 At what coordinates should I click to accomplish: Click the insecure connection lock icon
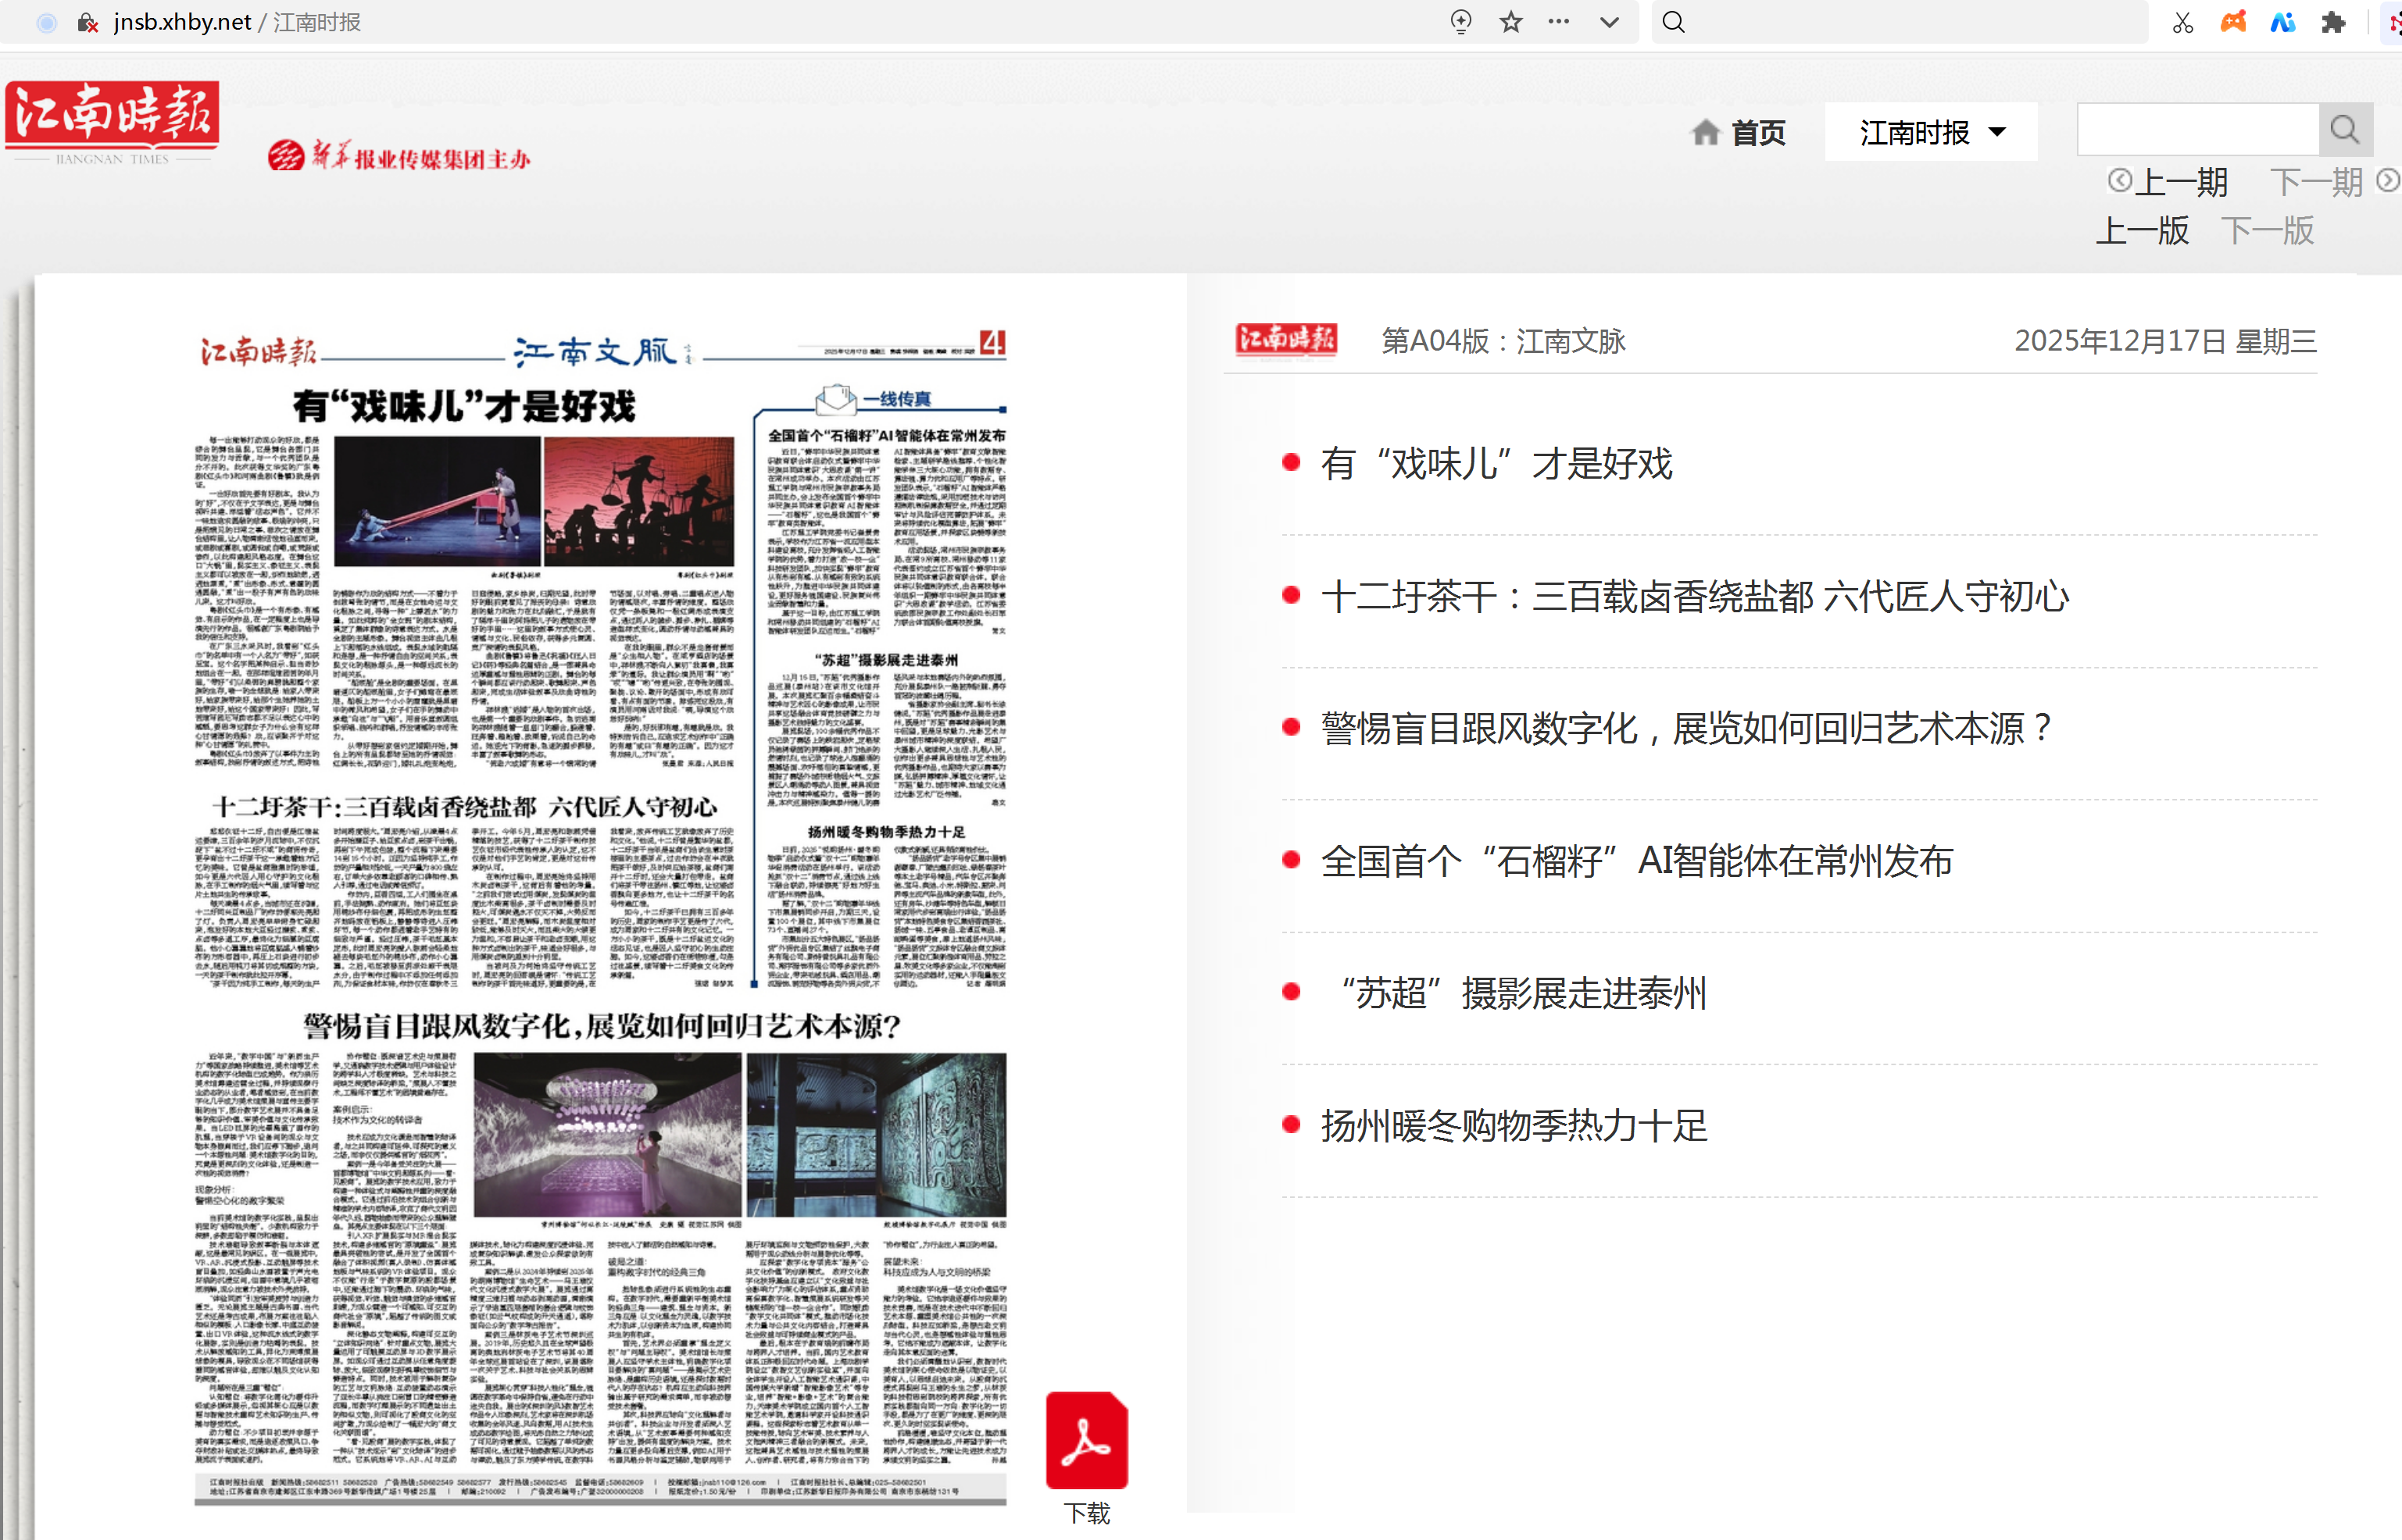(88, 22)
